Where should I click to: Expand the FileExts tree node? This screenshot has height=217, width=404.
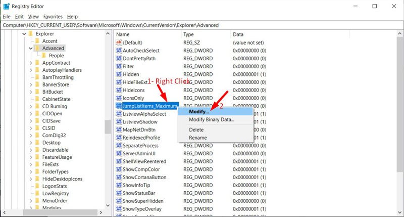click(31, 164)
